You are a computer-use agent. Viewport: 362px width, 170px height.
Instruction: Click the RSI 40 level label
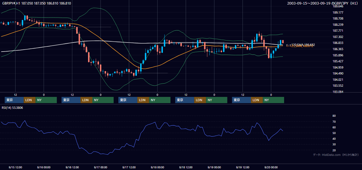[334, 139]
